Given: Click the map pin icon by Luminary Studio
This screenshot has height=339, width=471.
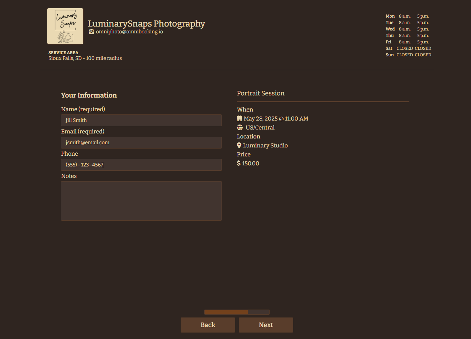Looking at the screenshot, I should 239,145.
